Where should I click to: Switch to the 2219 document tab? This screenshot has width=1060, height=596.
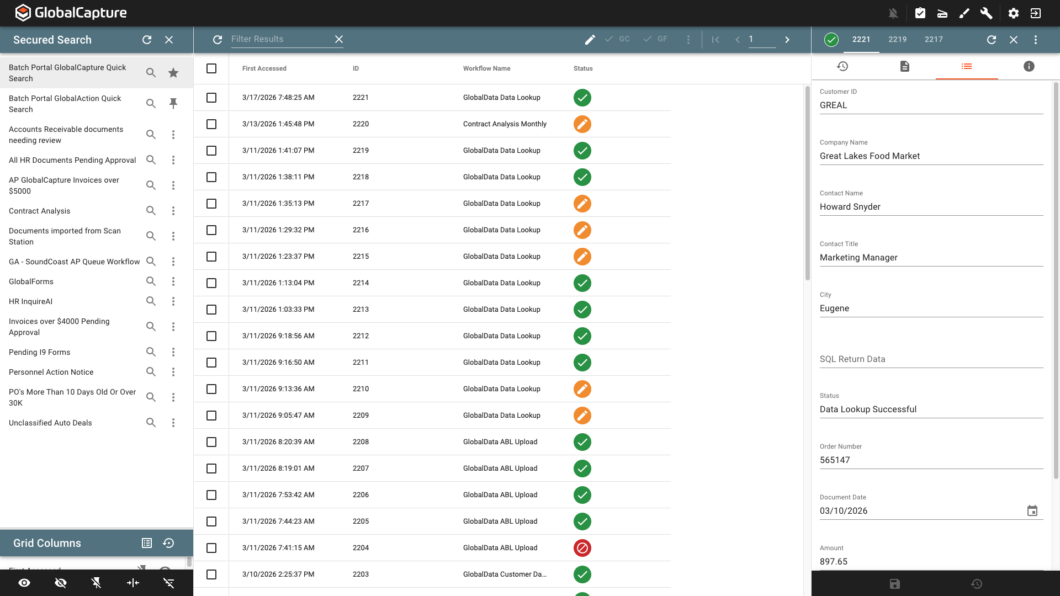pos(897,39)
